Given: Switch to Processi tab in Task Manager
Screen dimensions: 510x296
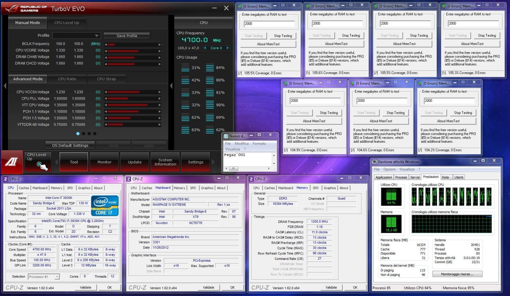Looking at the screenshot, I should 401,177.
